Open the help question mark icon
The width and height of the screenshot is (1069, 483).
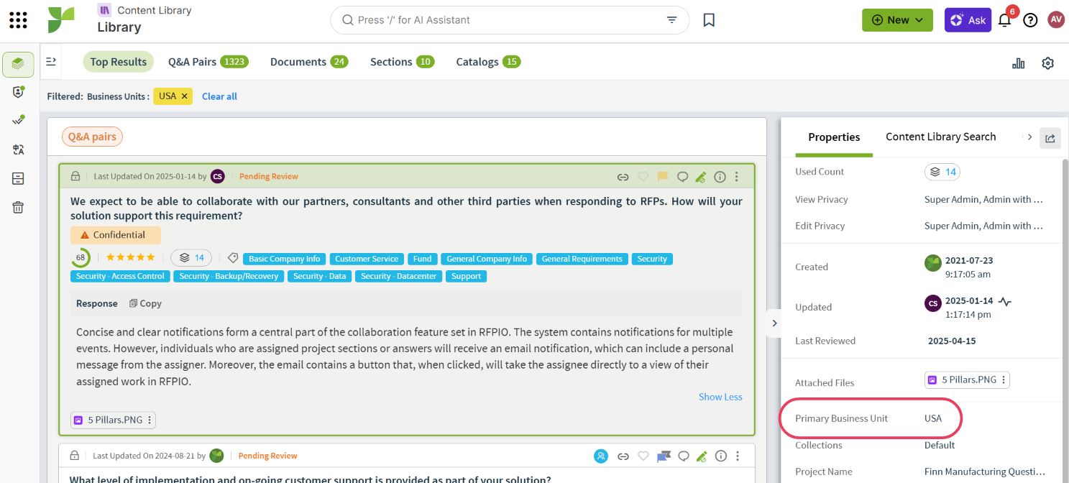pyautogui.click(x=1030, y=20)
